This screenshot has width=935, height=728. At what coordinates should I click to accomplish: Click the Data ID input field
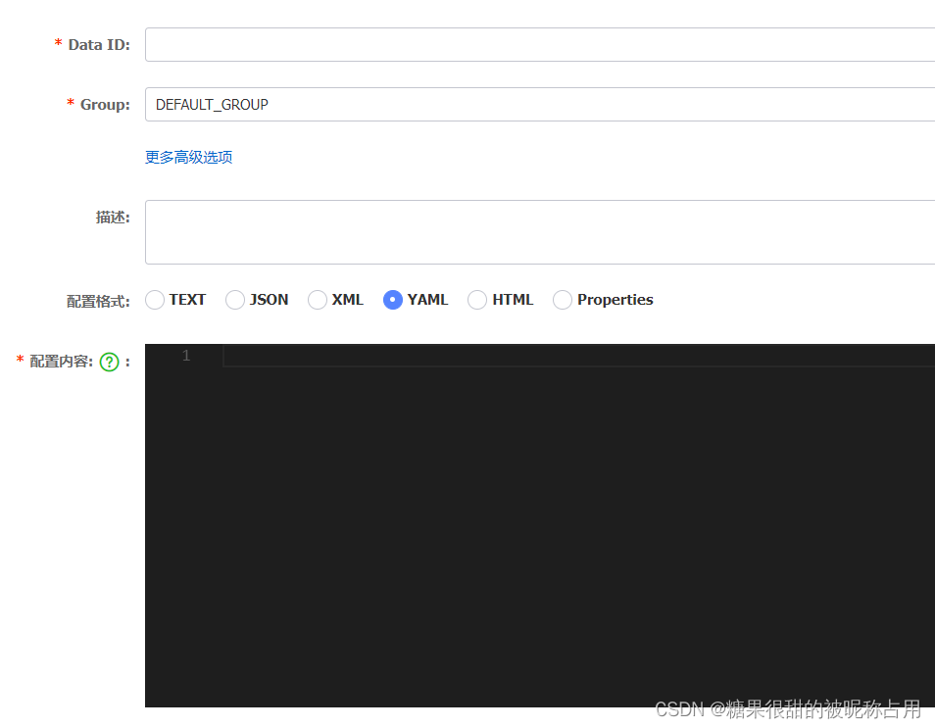[540, 45]
